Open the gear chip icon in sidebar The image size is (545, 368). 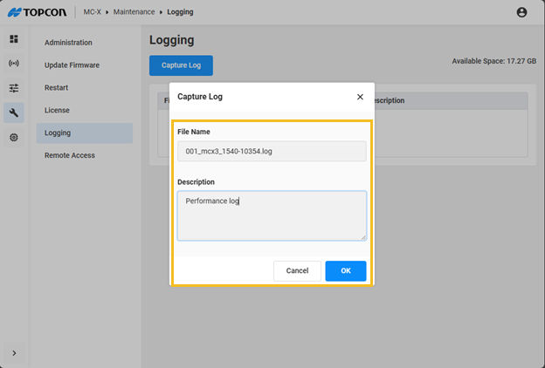(14, 138)
